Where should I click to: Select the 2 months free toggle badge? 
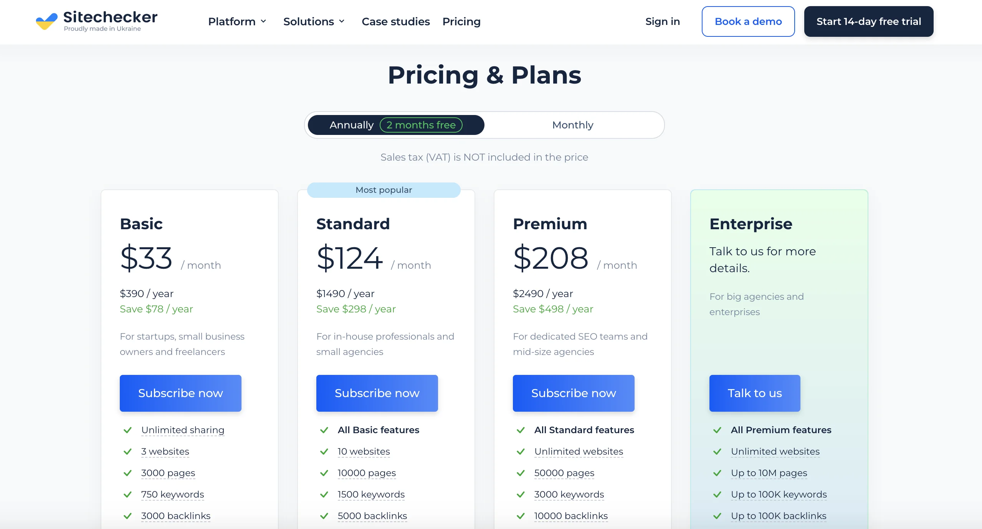pos(421,125)
